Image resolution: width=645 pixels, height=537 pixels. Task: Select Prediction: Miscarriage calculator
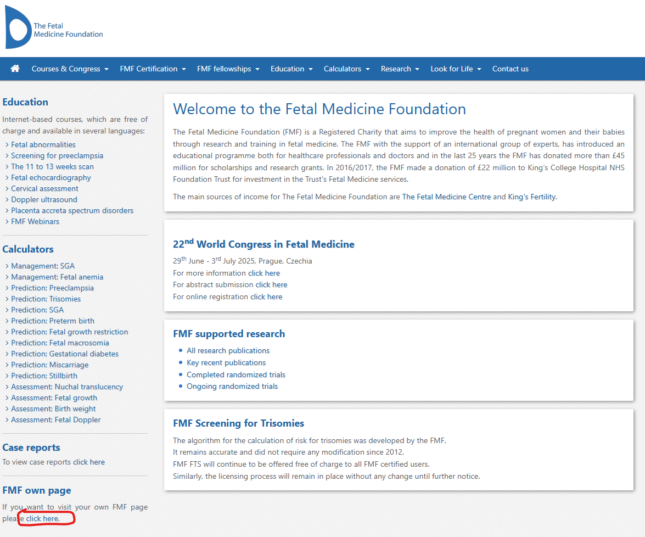(50, 365)
